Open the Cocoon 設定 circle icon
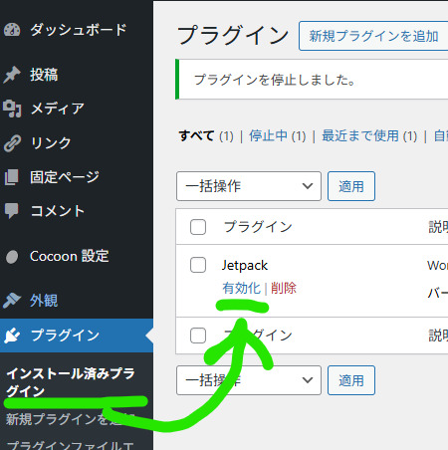The image size is (448, 450). point(12,257)
